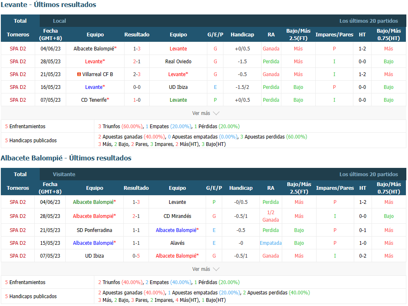
Task: Click the red card icon beside Villarreal CF B
Action: coord(79,74)
